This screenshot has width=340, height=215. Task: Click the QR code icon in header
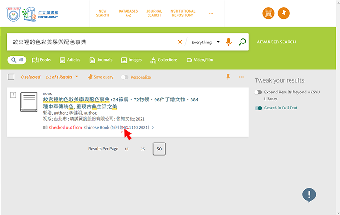point(268,14)
